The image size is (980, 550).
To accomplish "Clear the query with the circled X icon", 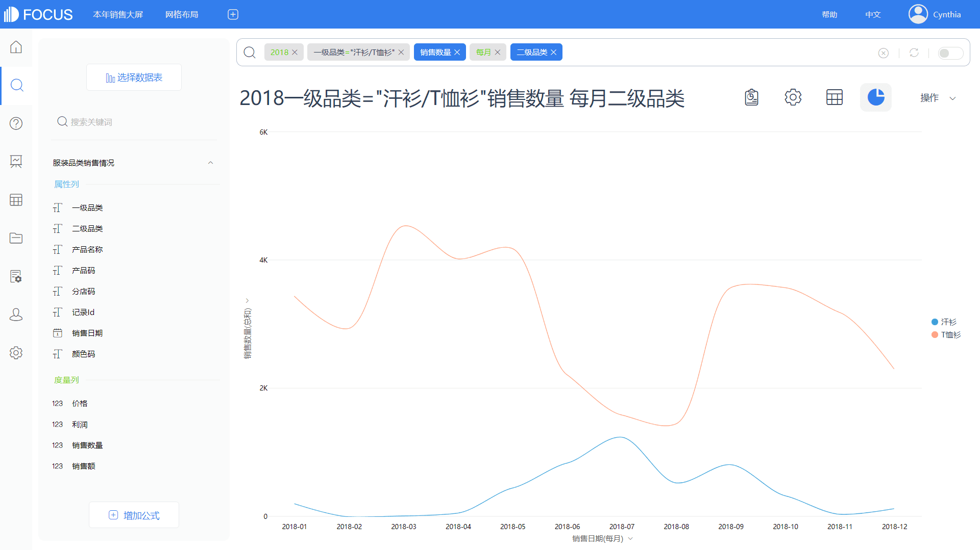I will pos(884,53).
